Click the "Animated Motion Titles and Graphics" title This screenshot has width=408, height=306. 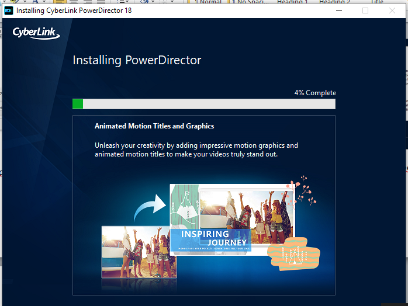point(154,126)
